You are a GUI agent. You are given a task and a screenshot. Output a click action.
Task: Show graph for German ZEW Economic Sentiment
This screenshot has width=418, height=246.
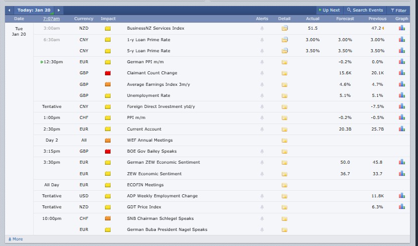click(401, 162)
